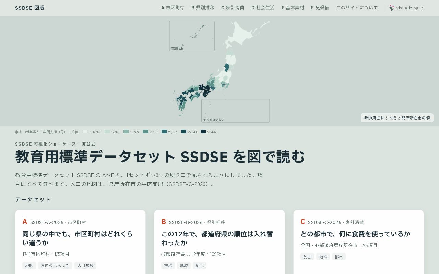Select the dark Yamagata prefecture on map
Viewport: 439px width, 274px height.
(x=227, y=67)
